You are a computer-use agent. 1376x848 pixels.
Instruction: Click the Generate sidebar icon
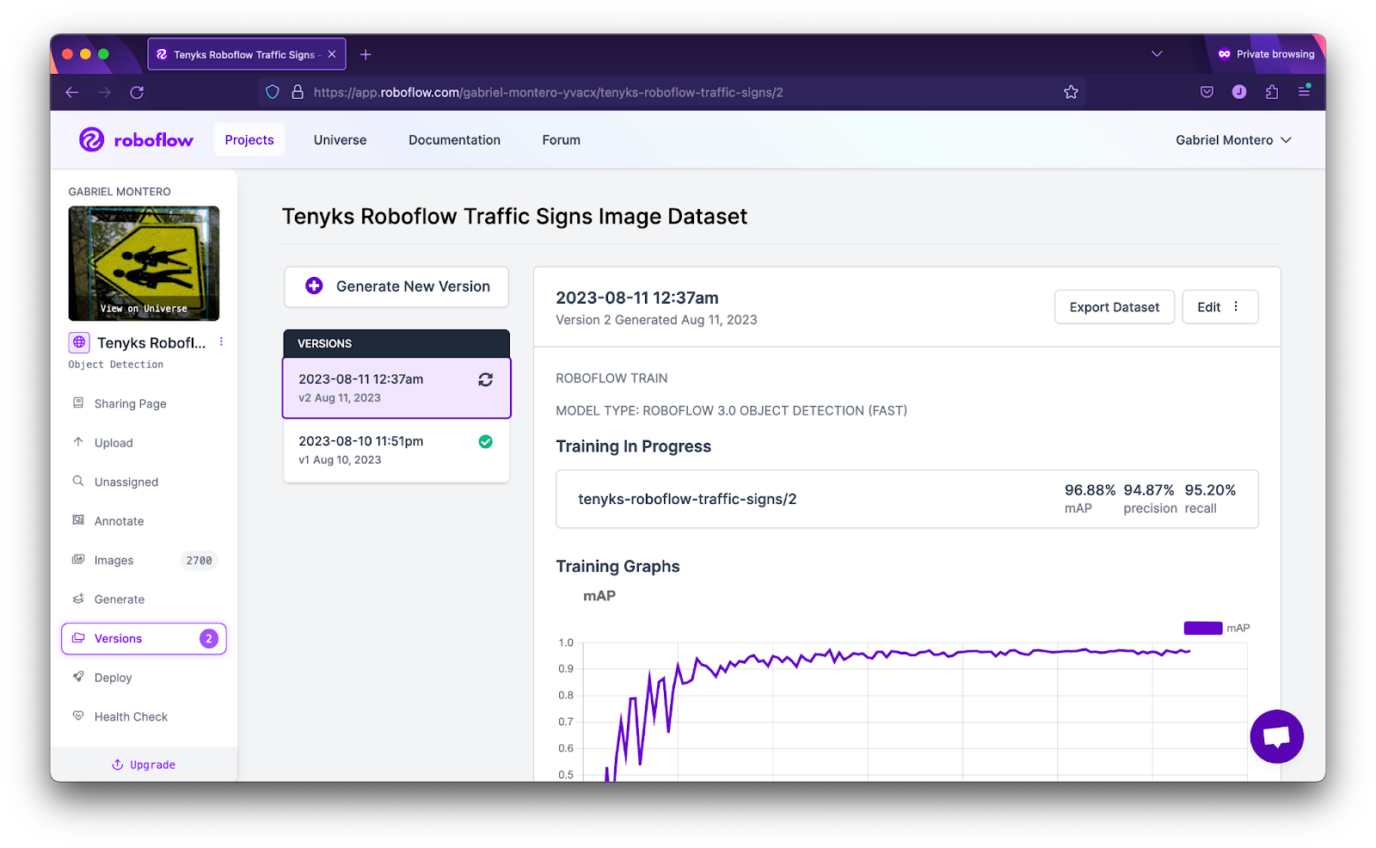click(x=78, y=599)
